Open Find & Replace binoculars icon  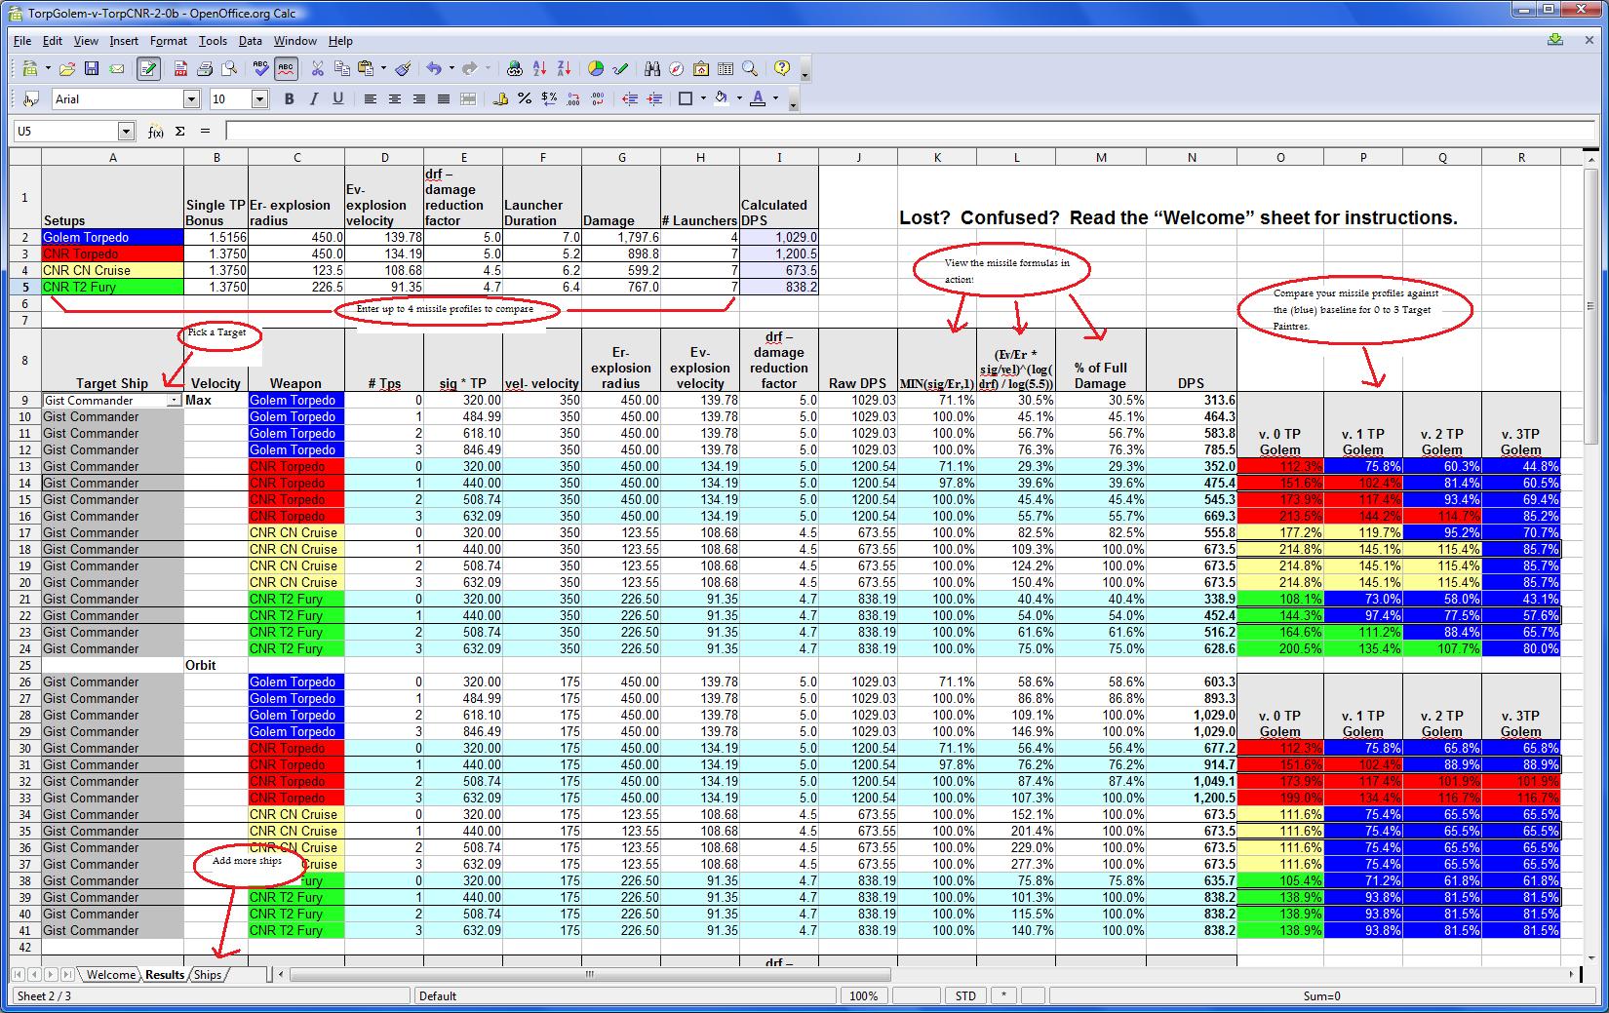pos(652,69)
